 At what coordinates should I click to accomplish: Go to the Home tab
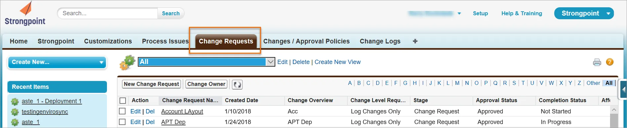point(19,41)
